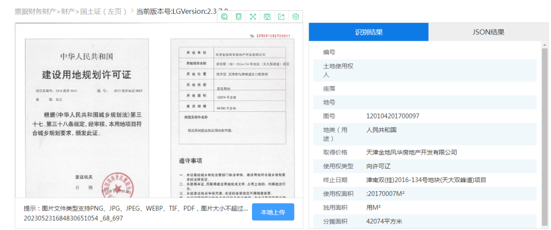
Task: Click the 财产 breadcrumb link
Action: [x=67, y=11]
